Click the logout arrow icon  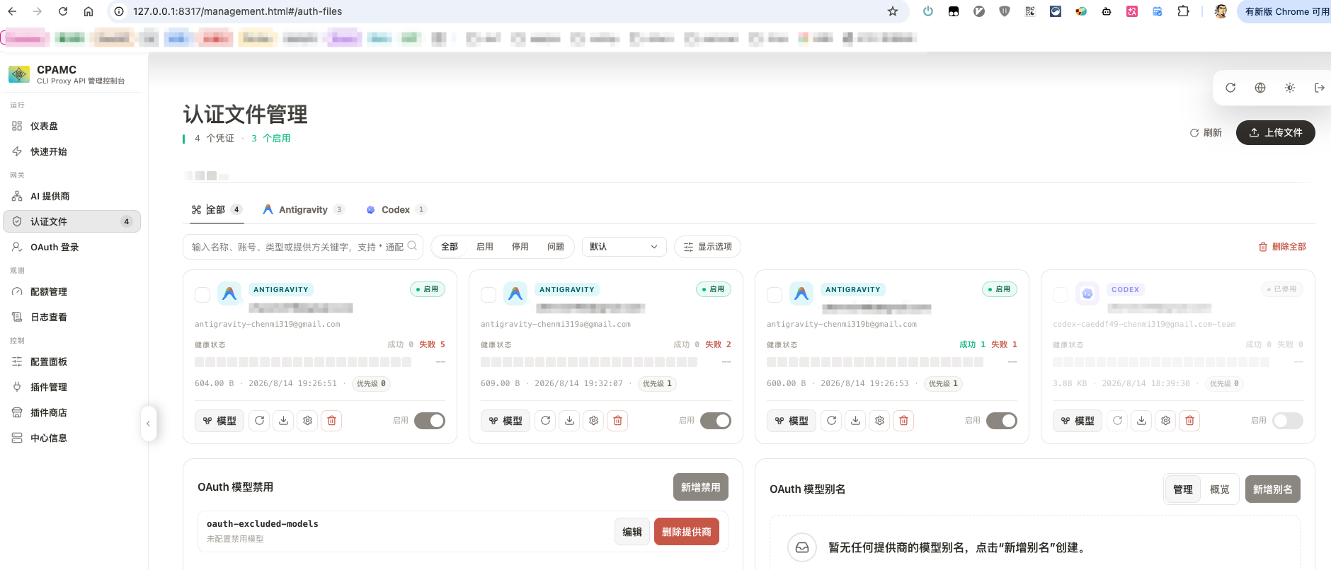[1319, 88]
